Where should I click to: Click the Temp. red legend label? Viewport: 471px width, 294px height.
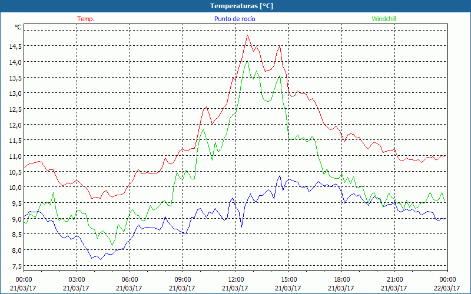point(86,19)
